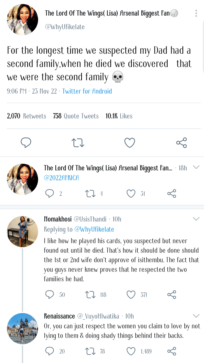Expand options chevron on Nomakhosi's tweet
Image resolution: width=204 pixels, height=363 pixels.
point(196,219)
